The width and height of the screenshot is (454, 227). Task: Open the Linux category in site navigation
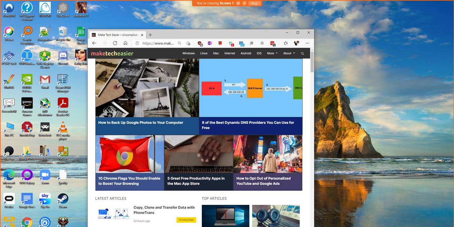point(204,53)
